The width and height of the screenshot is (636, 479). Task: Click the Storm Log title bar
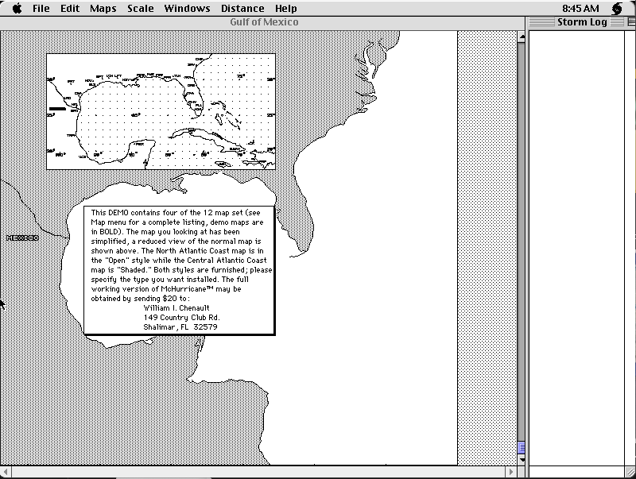coord(581,22)
